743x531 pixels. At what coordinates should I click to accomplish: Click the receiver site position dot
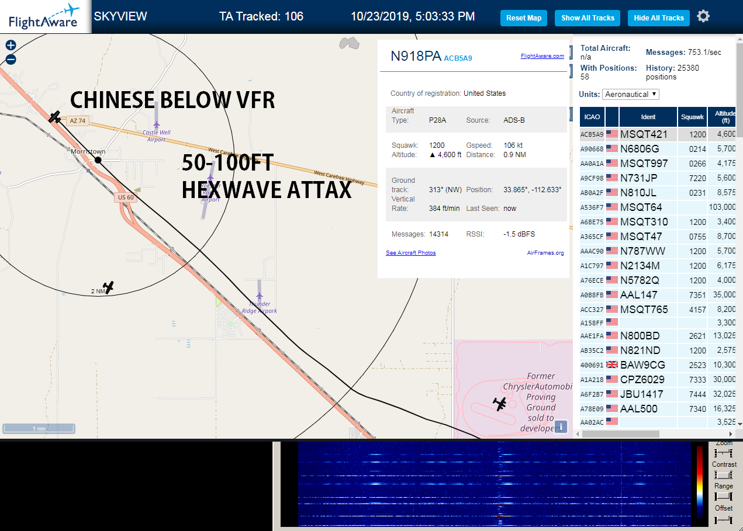coord(98,159)
